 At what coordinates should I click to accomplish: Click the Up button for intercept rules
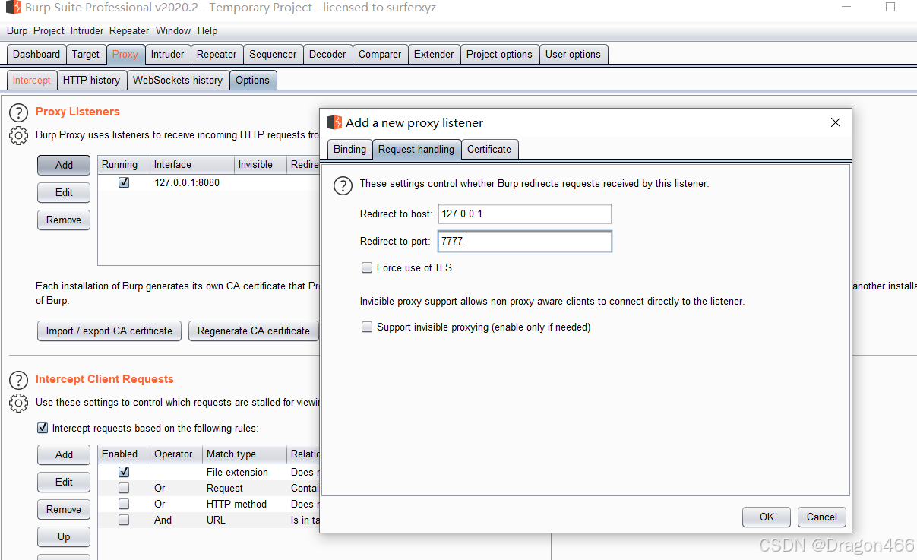64,536
